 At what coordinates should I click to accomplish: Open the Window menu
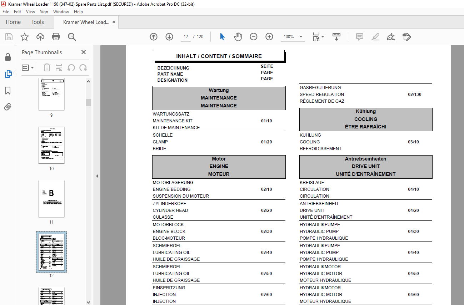click(61, 12)
